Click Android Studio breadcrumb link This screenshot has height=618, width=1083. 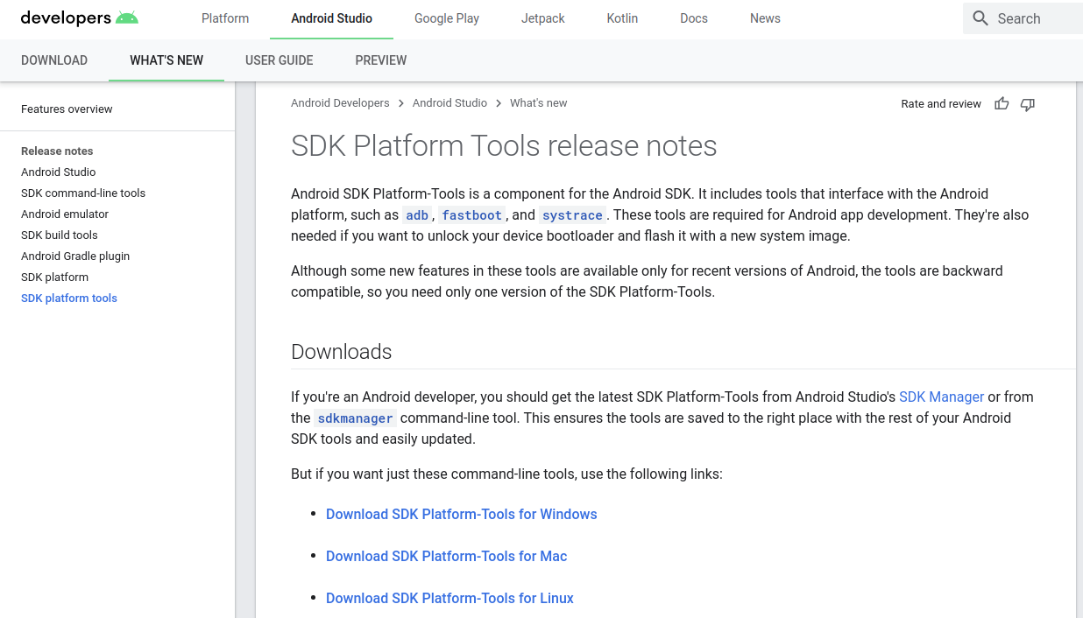click(449, 103)
